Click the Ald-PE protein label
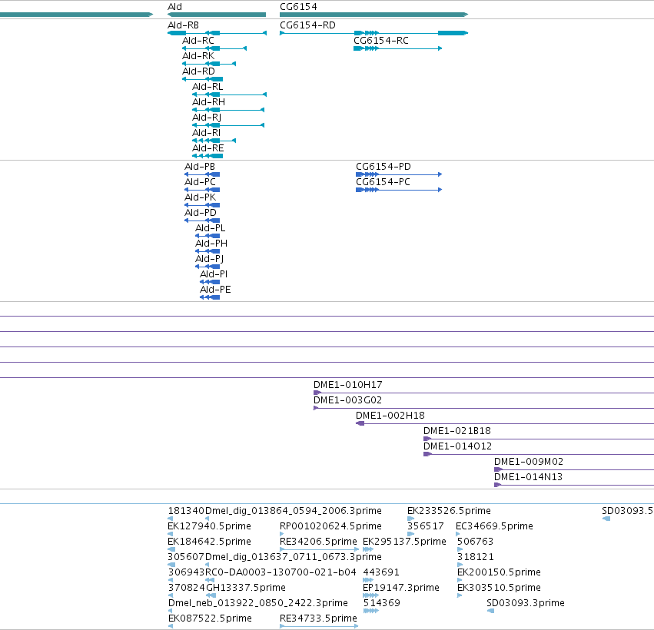Image resolution: width=654 pixels, height=630 pixels. (x=215, y=290)
